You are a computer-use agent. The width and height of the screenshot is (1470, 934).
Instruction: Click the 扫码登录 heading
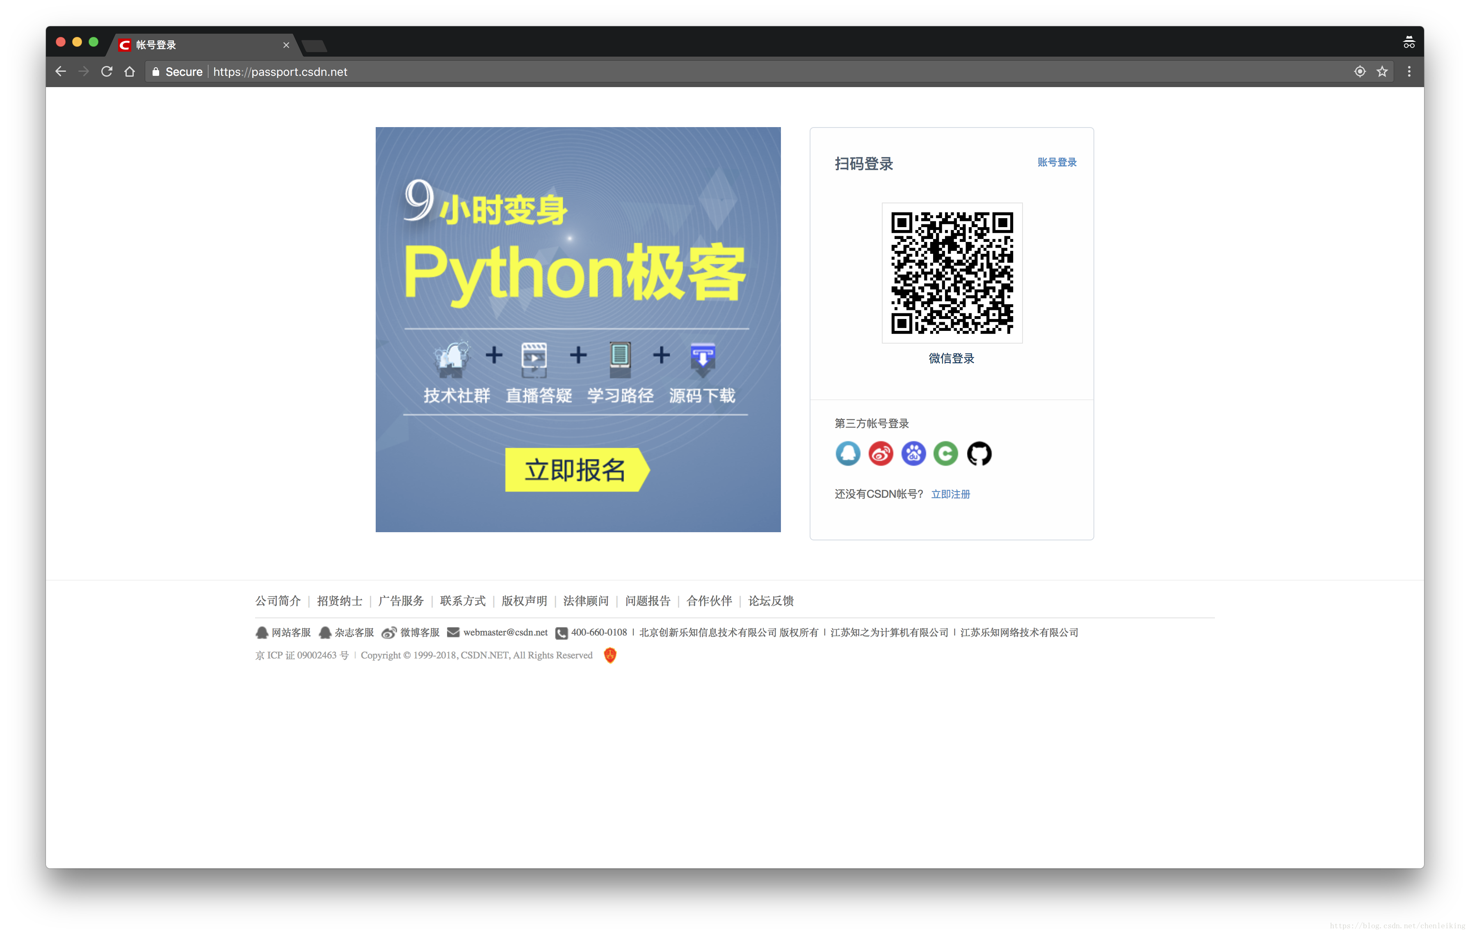[864, 164]
